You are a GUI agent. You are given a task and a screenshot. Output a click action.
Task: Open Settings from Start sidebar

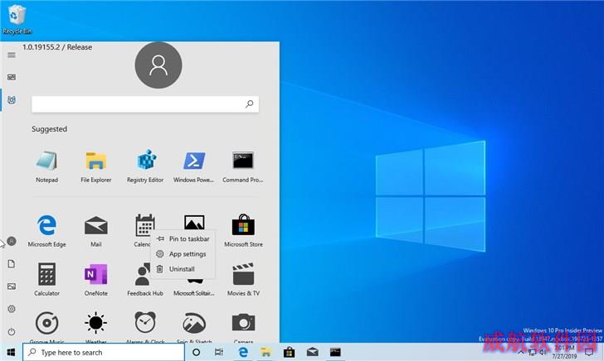12,309
